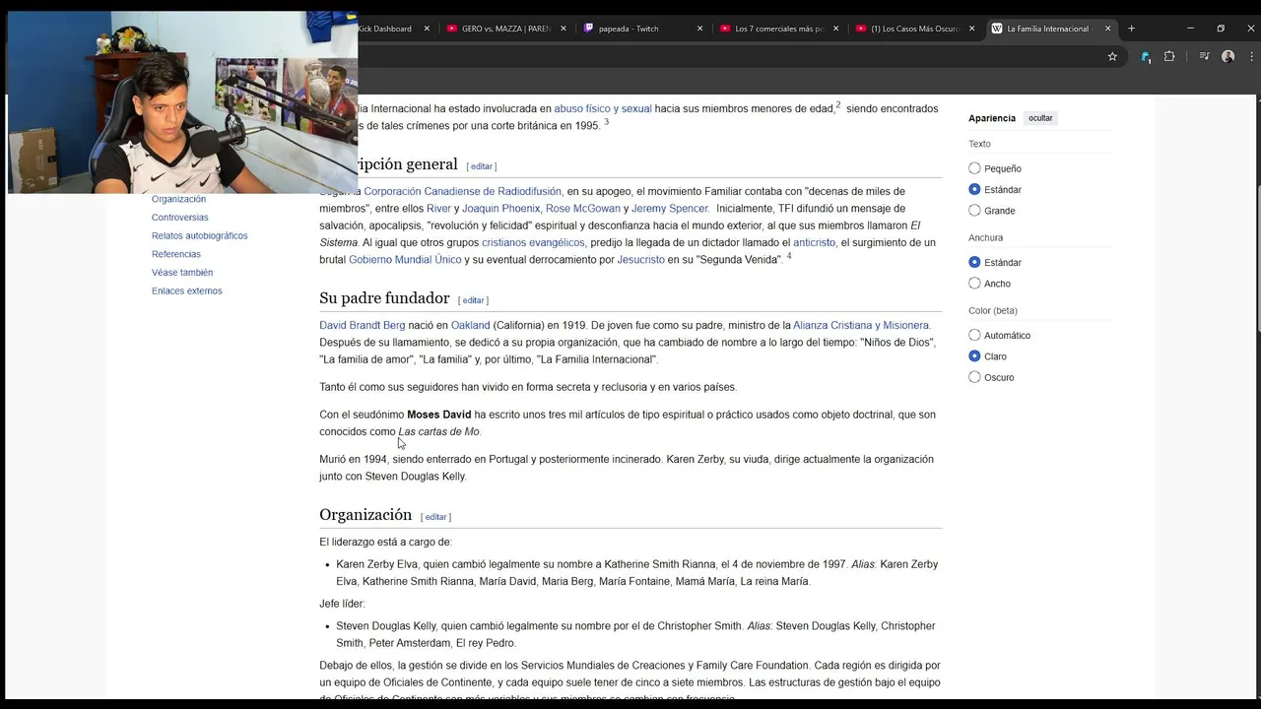1261x709 pixels.
Task: Open the Chrome profile avatar
Action: pyautogui.click(x=1228, y=56)
